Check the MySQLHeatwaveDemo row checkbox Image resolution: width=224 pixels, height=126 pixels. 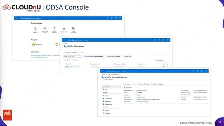coord(65,67)
